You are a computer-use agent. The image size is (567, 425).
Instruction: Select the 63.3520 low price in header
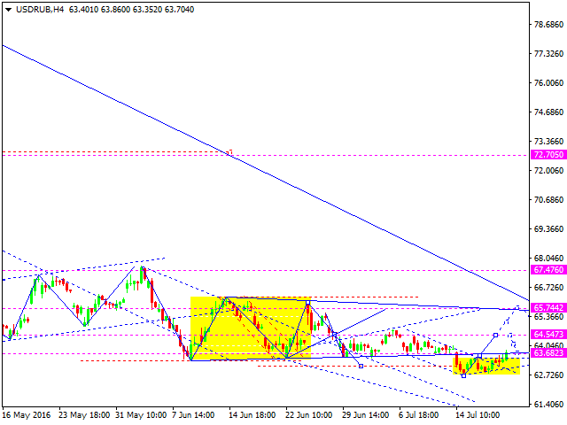point(148,10)
